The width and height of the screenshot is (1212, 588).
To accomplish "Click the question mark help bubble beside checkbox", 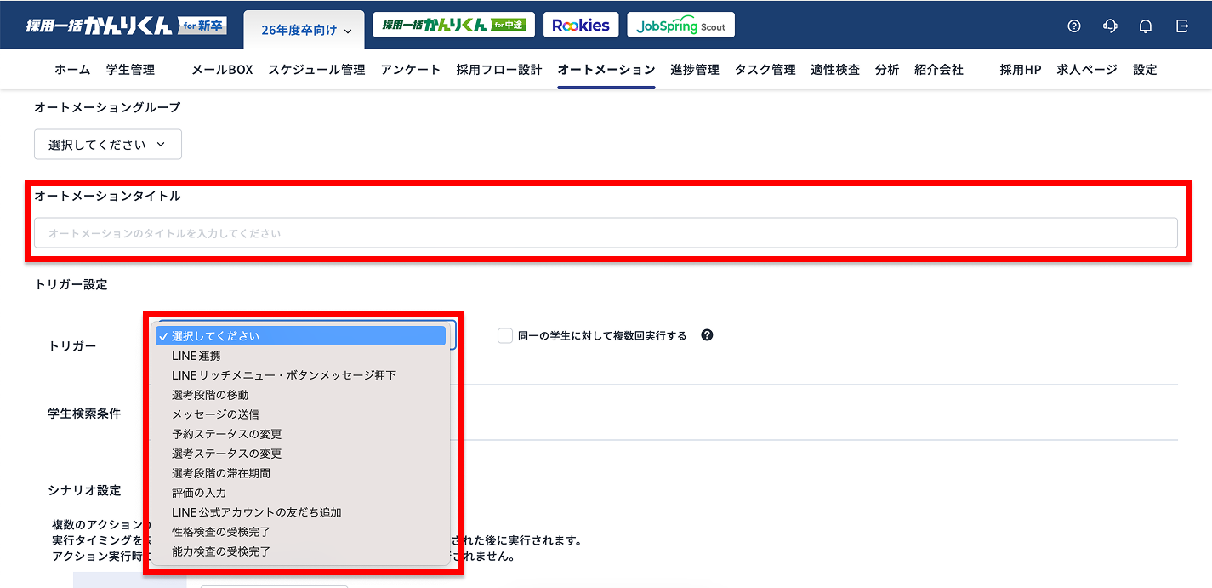I will (x=706, y=335).
